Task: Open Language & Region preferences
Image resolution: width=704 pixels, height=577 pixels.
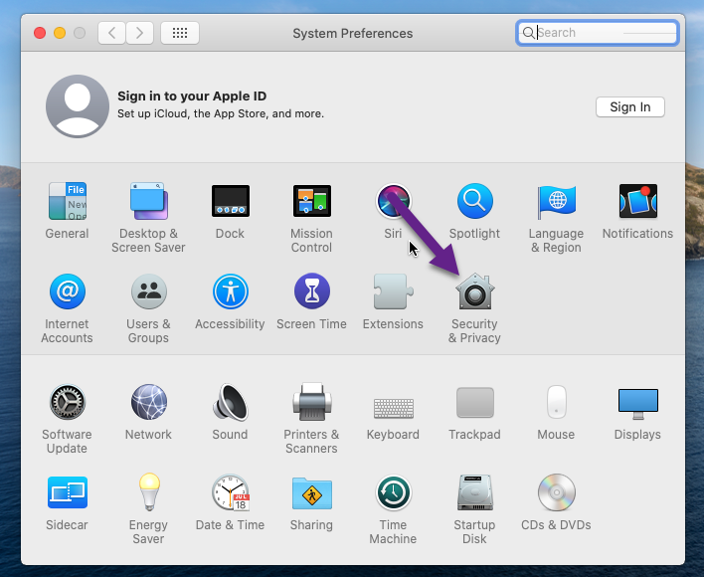Action: (556, 201)
